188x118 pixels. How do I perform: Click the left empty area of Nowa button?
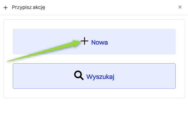36,36
